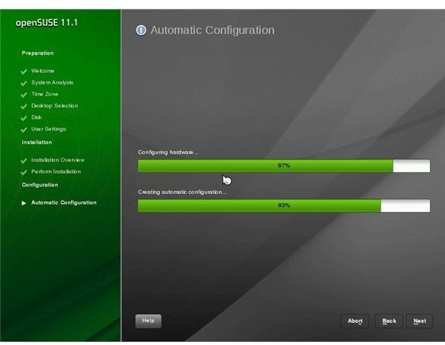Click the checkmark icon next to Installation Overview
This screenshot has width=445, height=345.
[x=24, y=161]
